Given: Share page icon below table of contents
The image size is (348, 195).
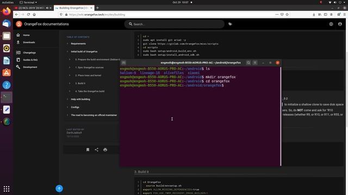Looking at the screenshot, I should tap(97, 149).
